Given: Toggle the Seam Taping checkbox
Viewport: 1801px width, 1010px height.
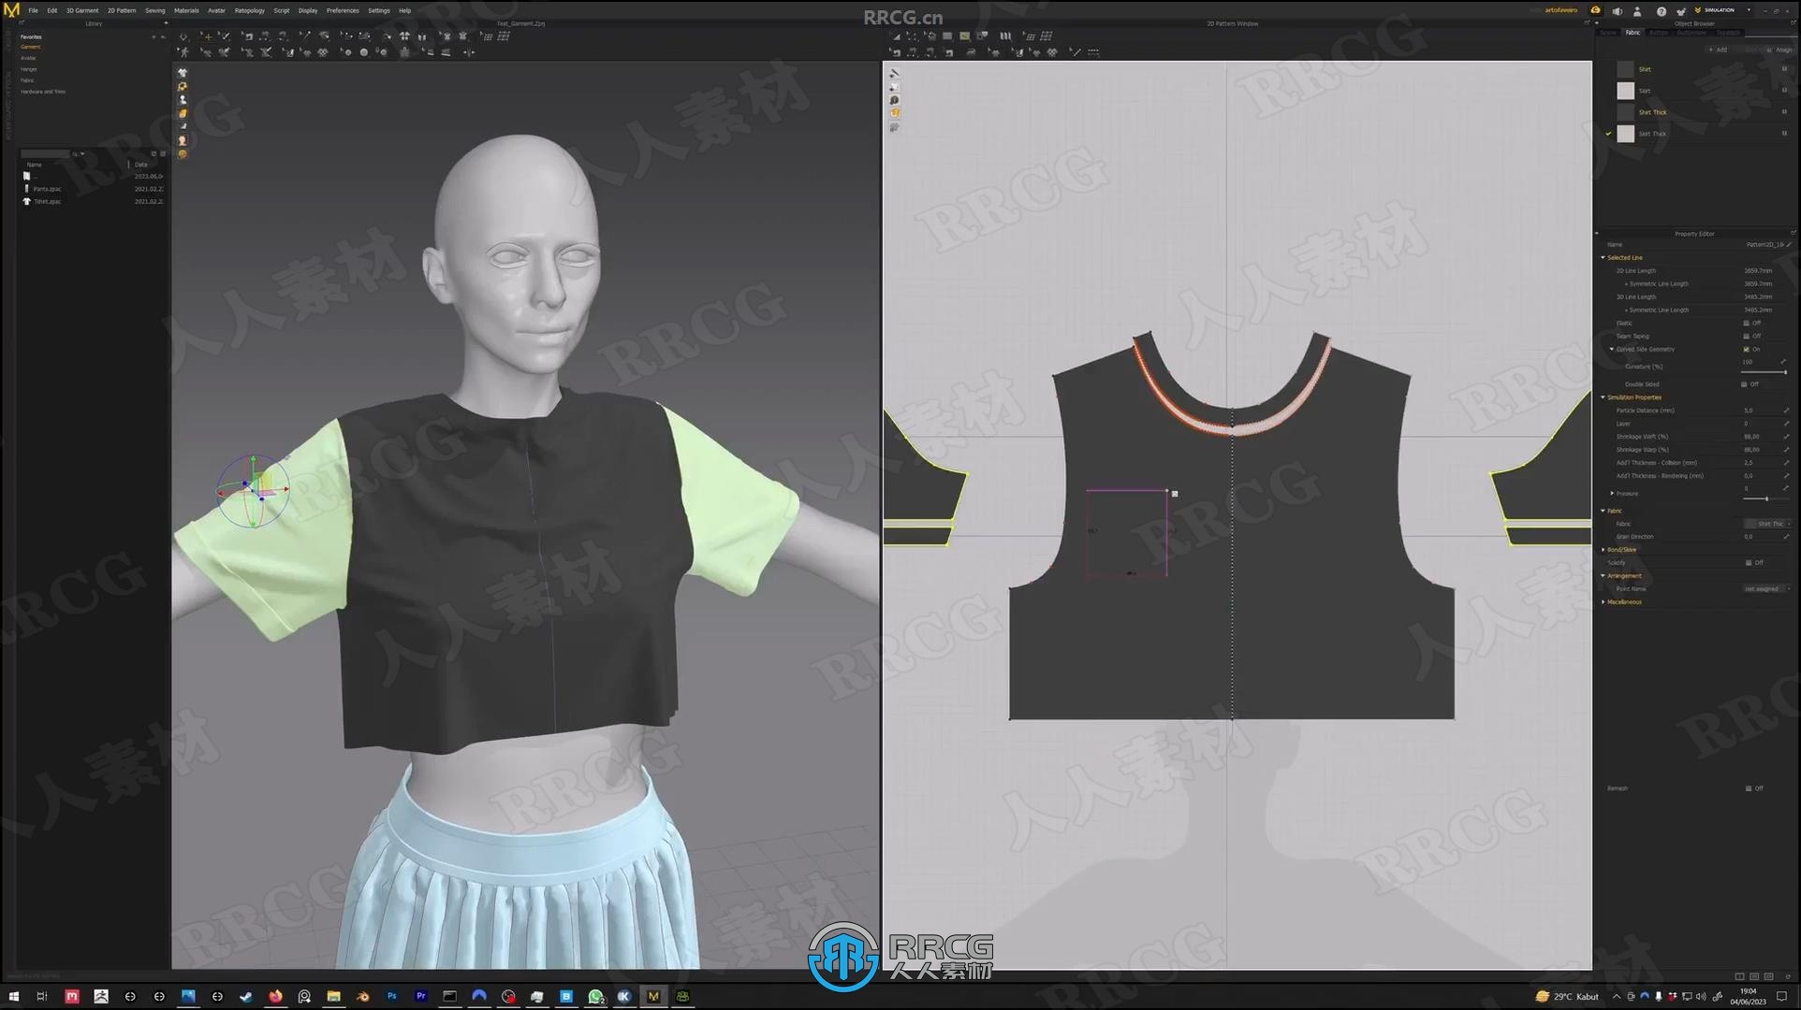Looking at the screenshot, I should tap(1746, 336).
